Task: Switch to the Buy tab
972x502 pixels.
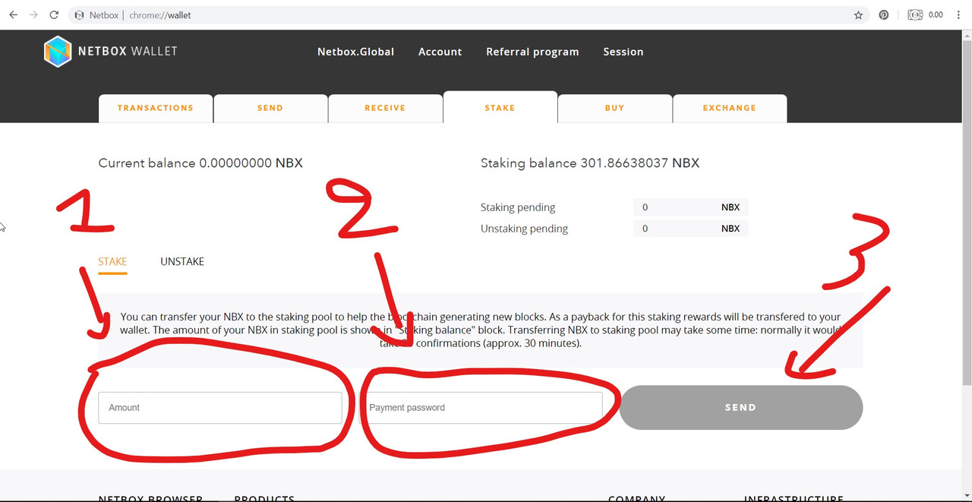Action: pyautogui.click(x=614, y=108)
